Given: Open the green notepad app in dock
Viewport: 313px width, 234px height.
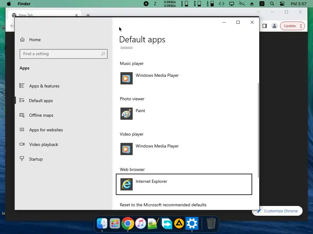Looking at the screenshot, I should [153, 223].
